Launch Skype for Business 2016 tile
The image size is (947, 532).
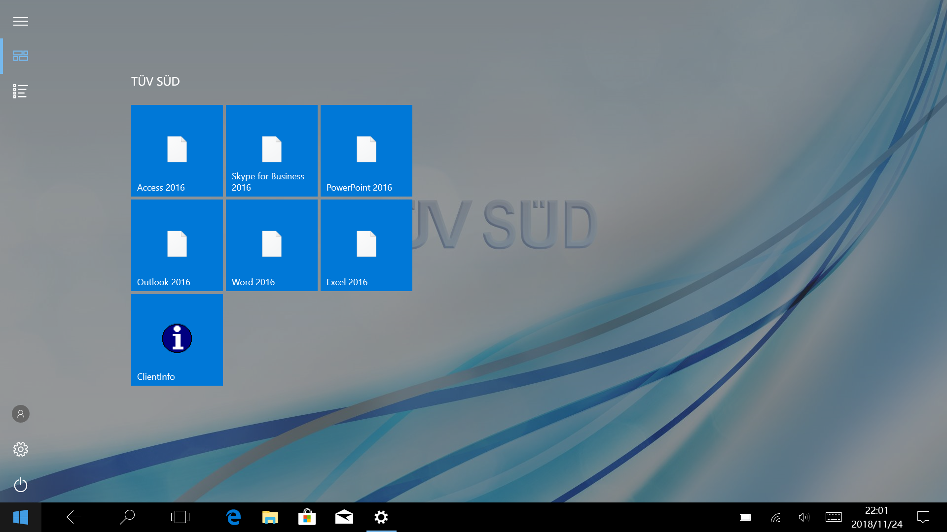pos(272,151)
